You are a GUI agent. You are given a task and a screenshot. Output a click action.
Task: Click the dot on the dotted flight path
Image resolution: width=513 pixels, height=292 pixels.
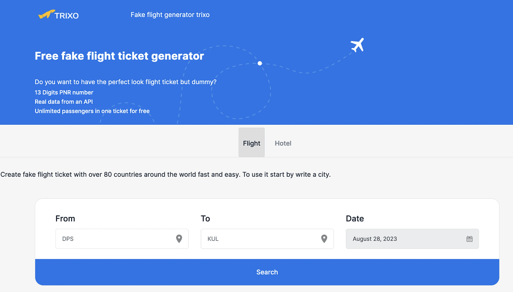260,63
